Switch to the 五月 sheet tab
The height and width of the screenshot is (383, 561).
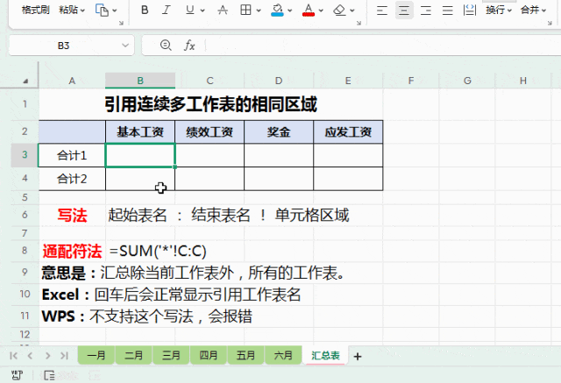[245, 355]
